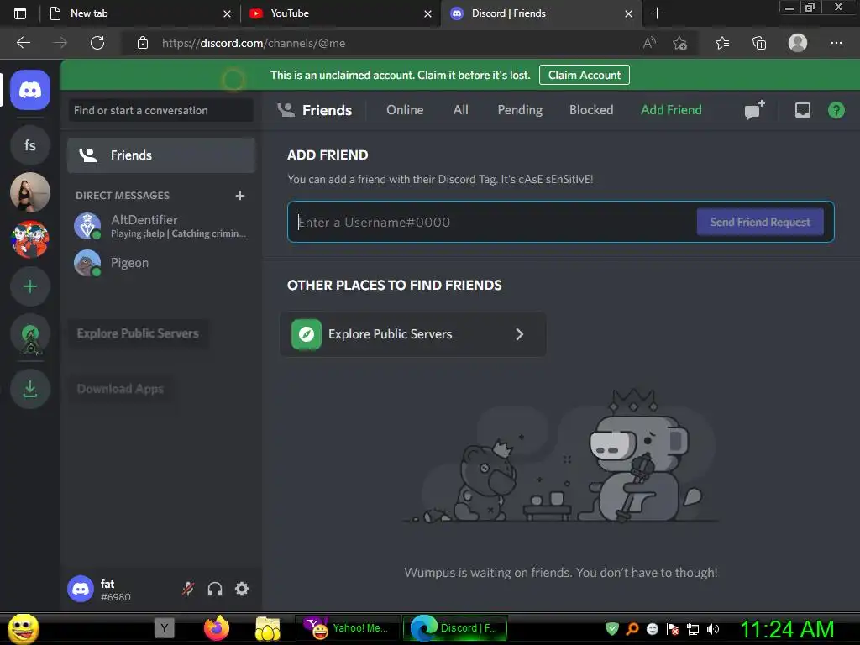Open a new browser tab
Screen dimensions: 860x645
coord(657,13)
